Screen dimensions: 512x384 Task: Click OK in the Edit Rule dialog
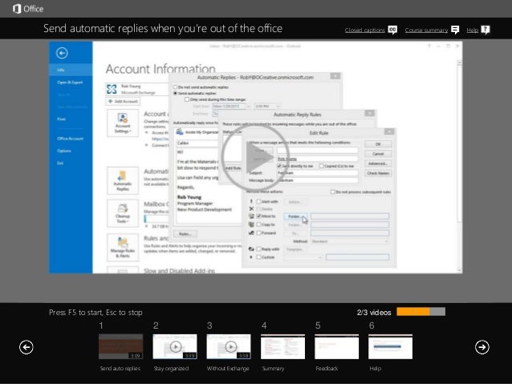[378, 144]
